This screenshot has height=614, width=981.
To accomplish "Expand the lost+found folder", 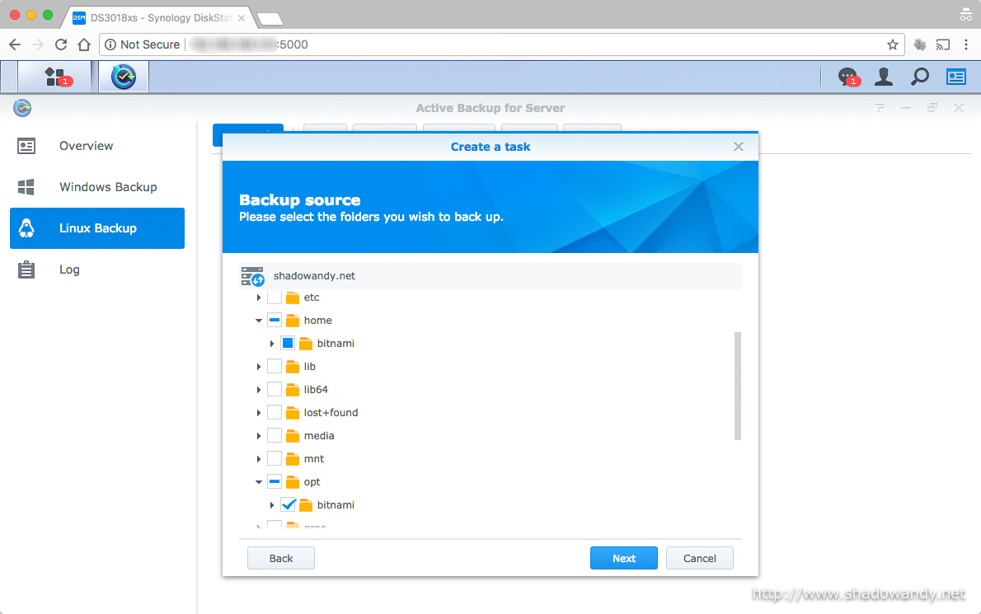I will pyautogui.click(x=258, y=413).
